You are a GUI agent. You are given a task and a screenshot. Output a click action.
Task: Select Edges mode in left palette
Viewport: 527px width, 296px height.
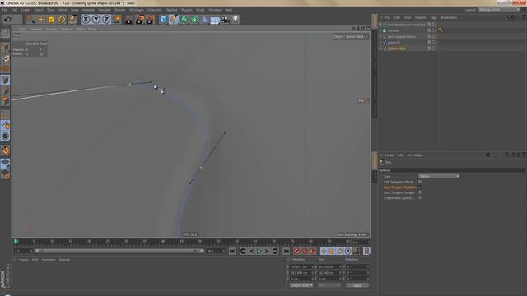(5, 90)
